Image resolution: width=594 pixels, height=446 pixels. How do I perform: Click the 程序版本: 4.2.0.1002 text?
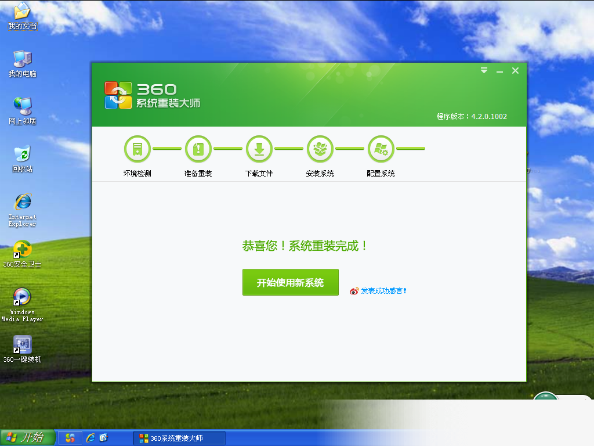[x=472, y=116]
